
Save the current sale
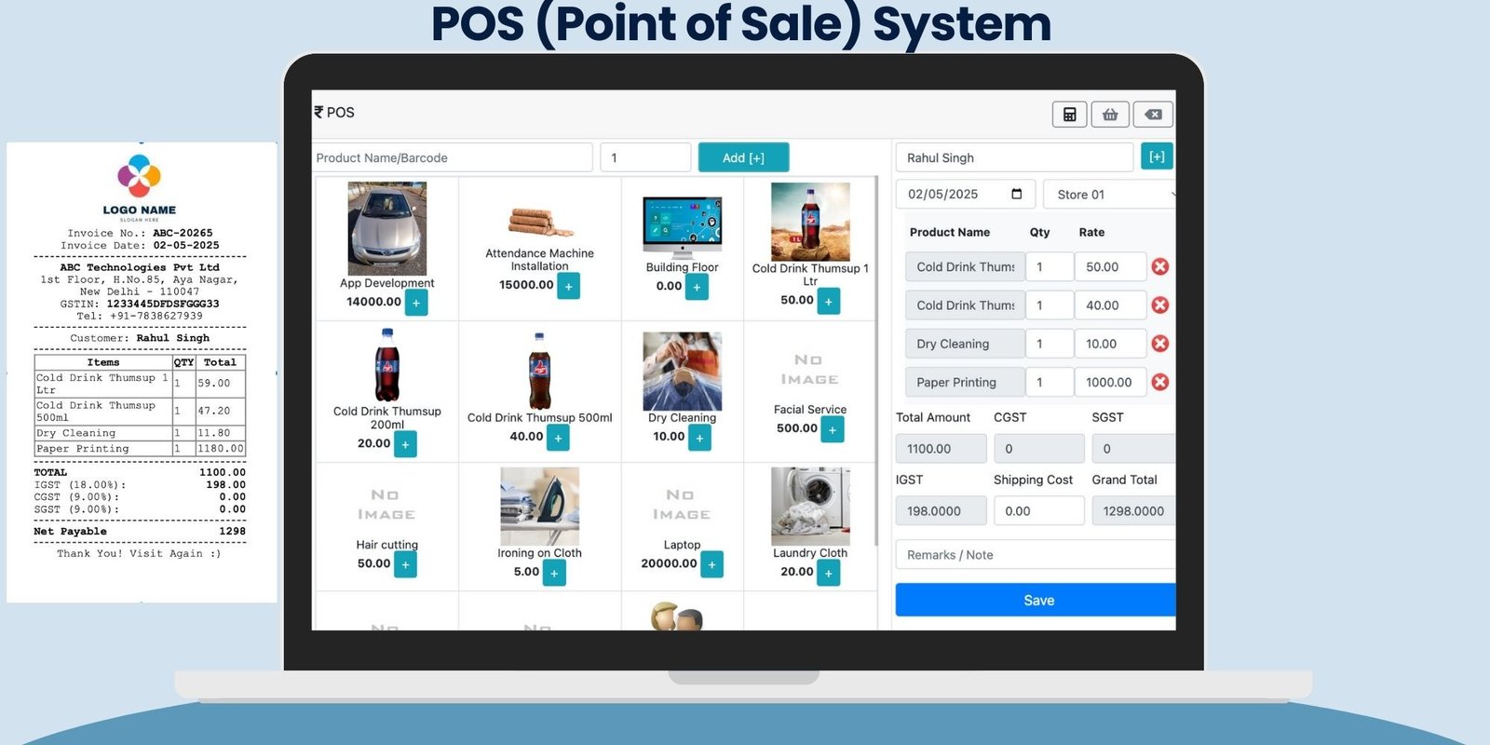click(x=1037, y=601)
